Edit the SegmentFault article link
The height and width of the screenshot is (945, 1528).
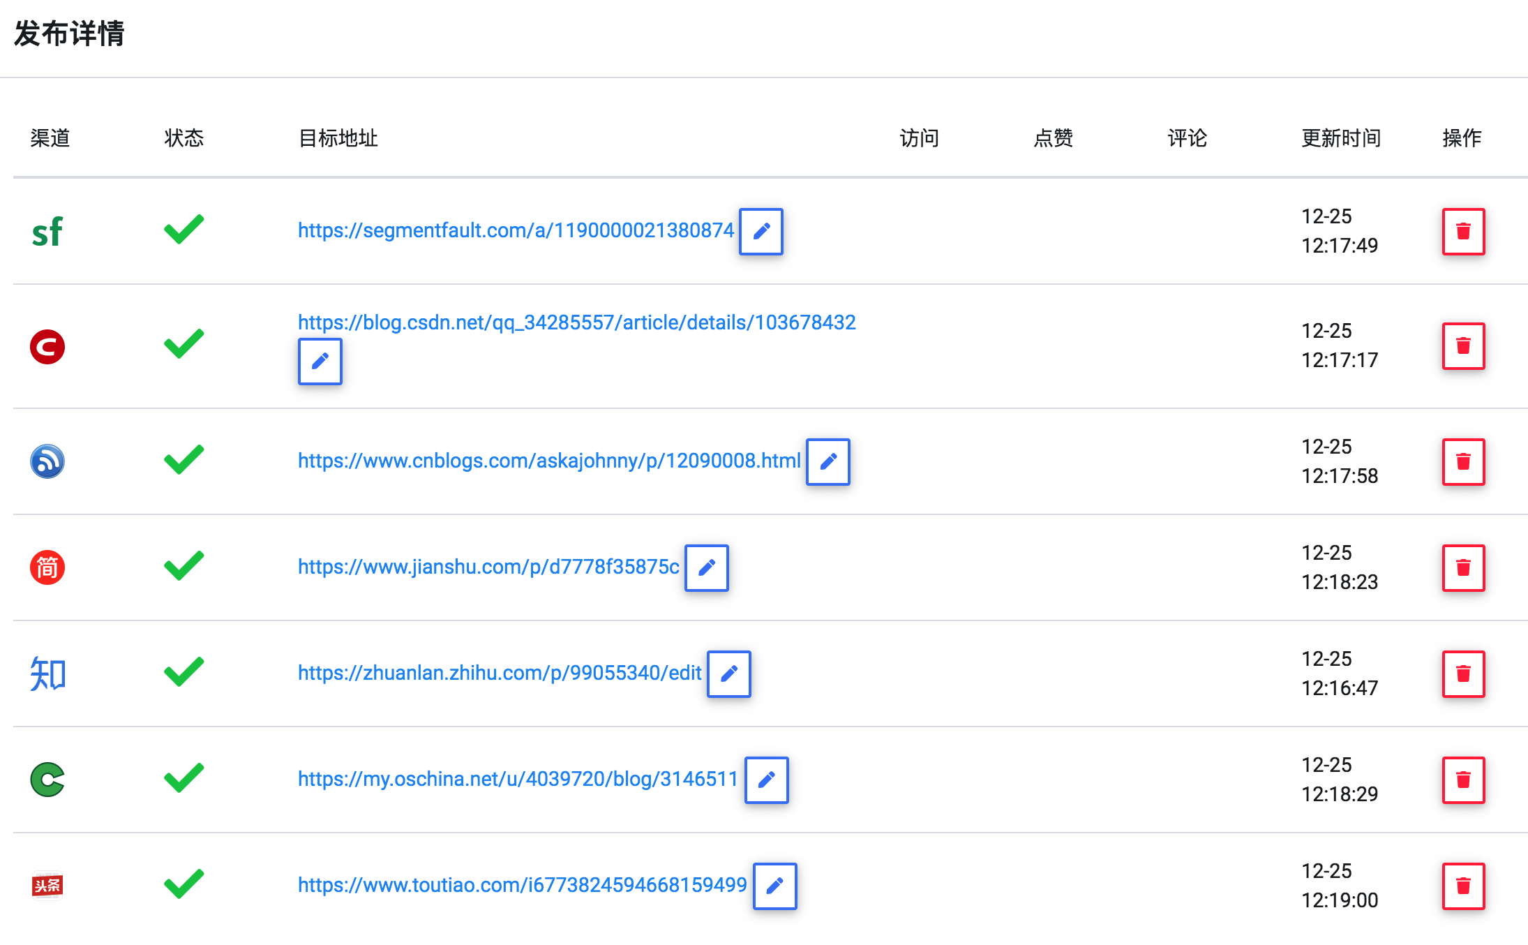[x=760, y=232]
